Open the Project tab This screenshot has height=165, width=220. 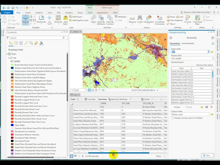[7, 12]
